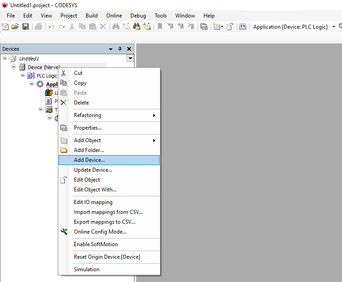Click Enable SoftMotion in the context menu

coord(95,244)
